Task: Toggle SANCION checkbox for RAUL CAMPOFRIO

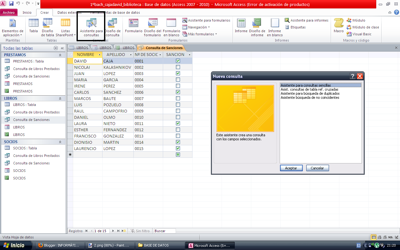Action: 178,111
